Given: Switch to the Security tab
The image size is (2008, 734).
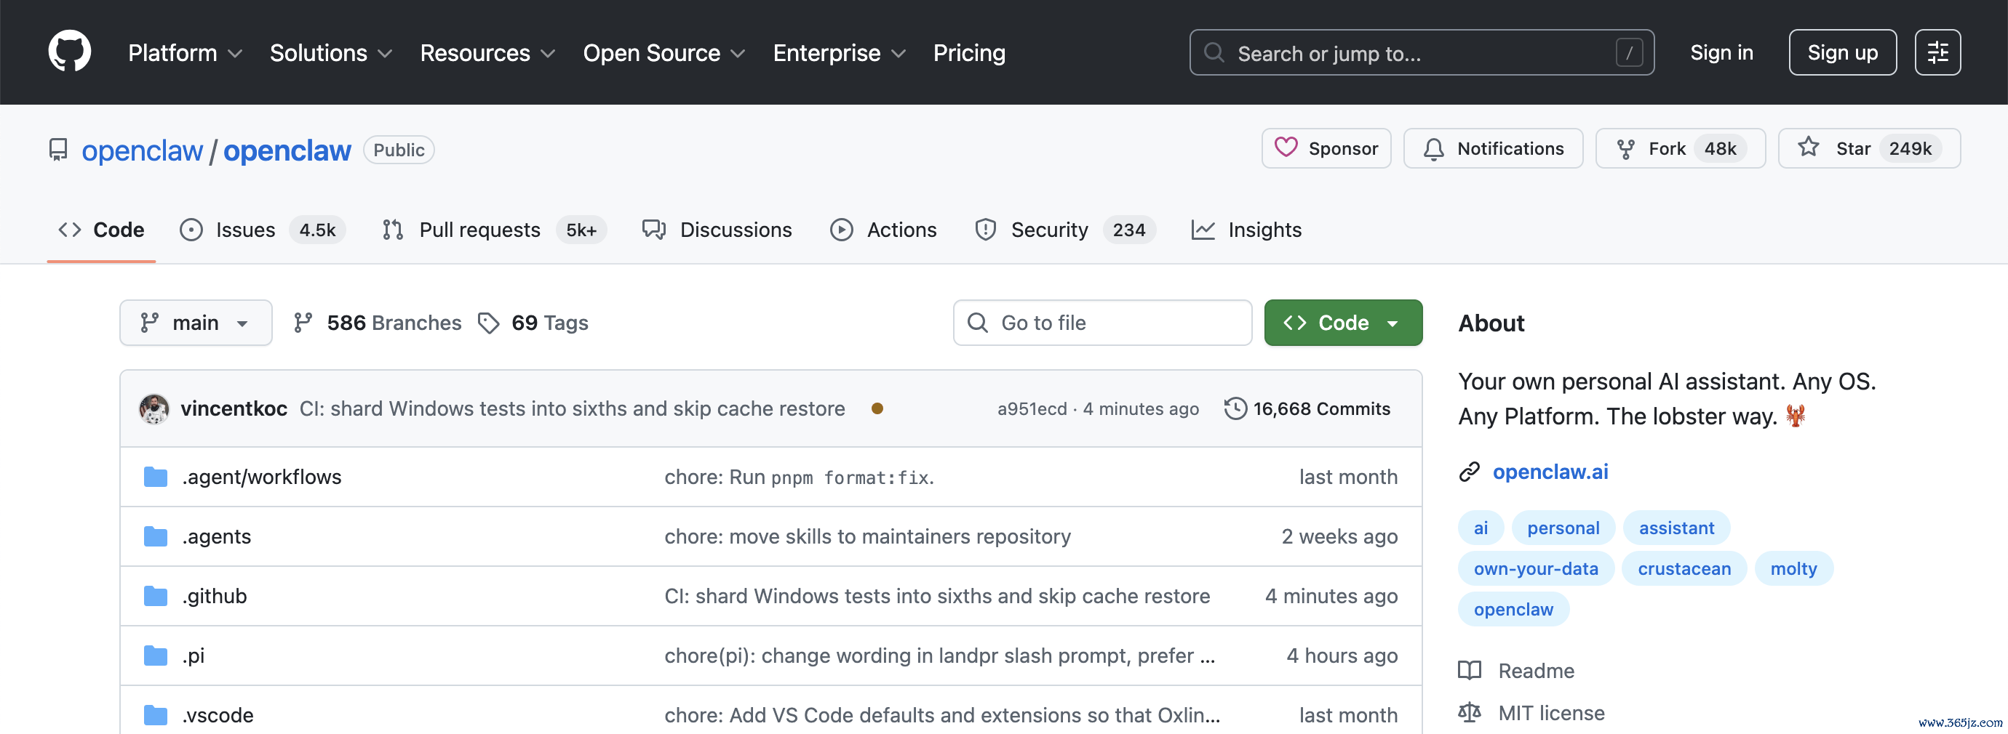Looking at the screenshot, I should coord(1065,230).
